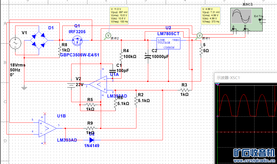Select the C1 100pF capacitor symbol
This screenshot has width=277, height=164.
pos(112,71)
